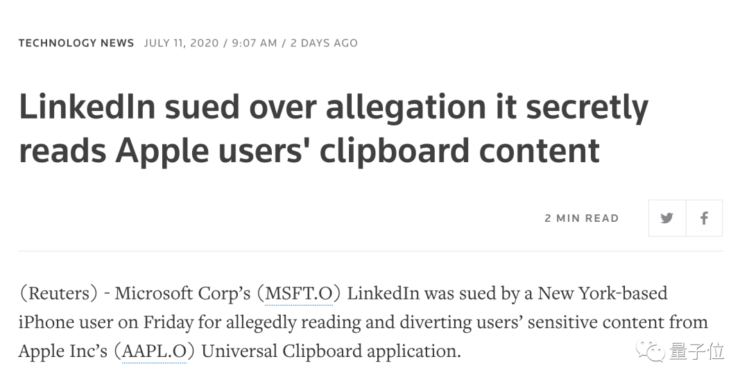Click the New York-based phrase
This screenshot has height=384, width=749.
pos(603,293)
